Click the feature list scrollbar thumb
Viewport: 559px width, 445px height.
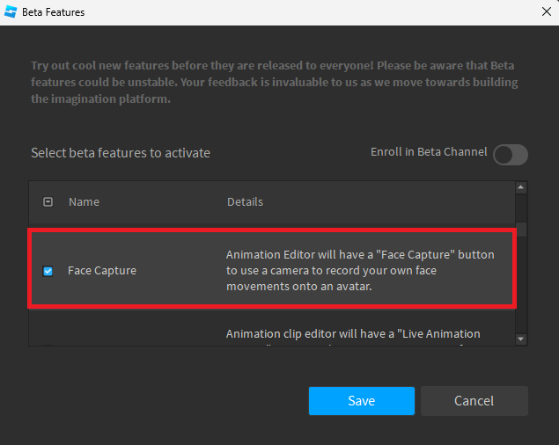coord(520,230)
